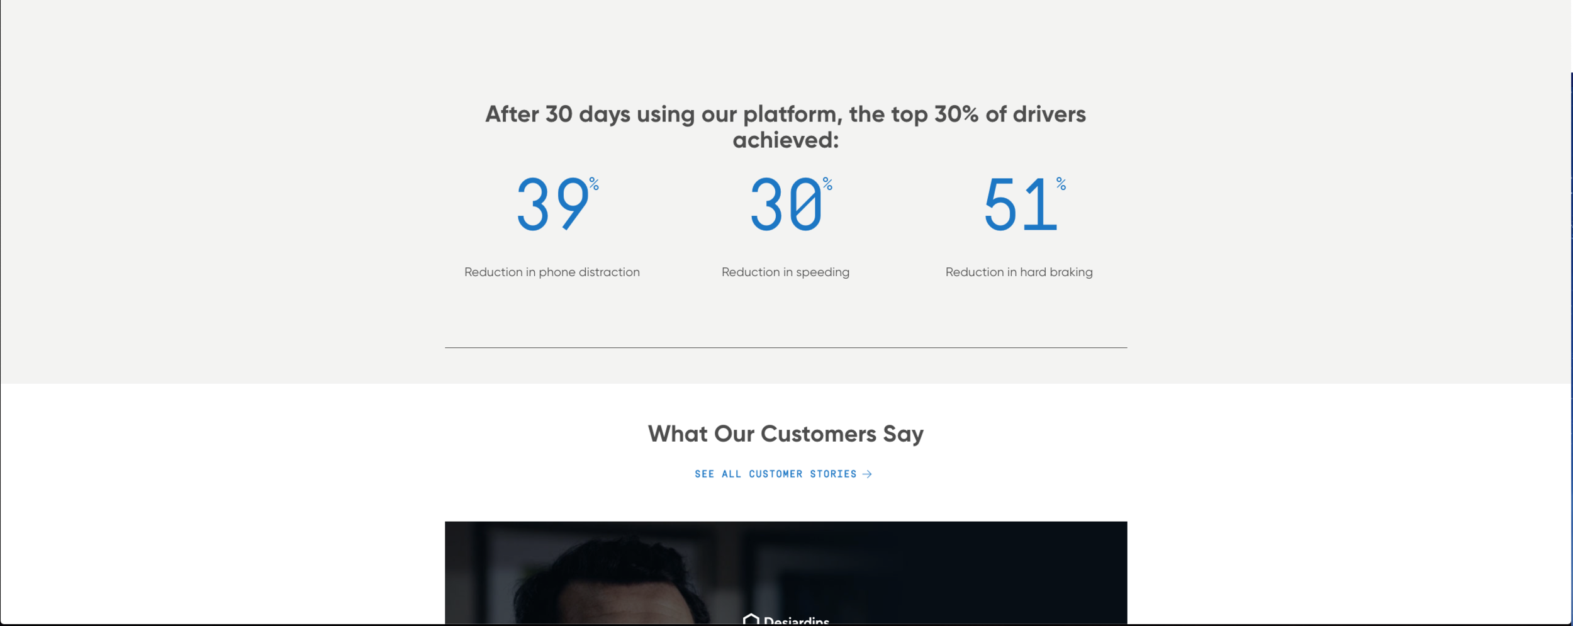Screen dimensions: 1573x626
Task: Select the 'Reduction in speeding' label
Action: (x=785, y=272)
